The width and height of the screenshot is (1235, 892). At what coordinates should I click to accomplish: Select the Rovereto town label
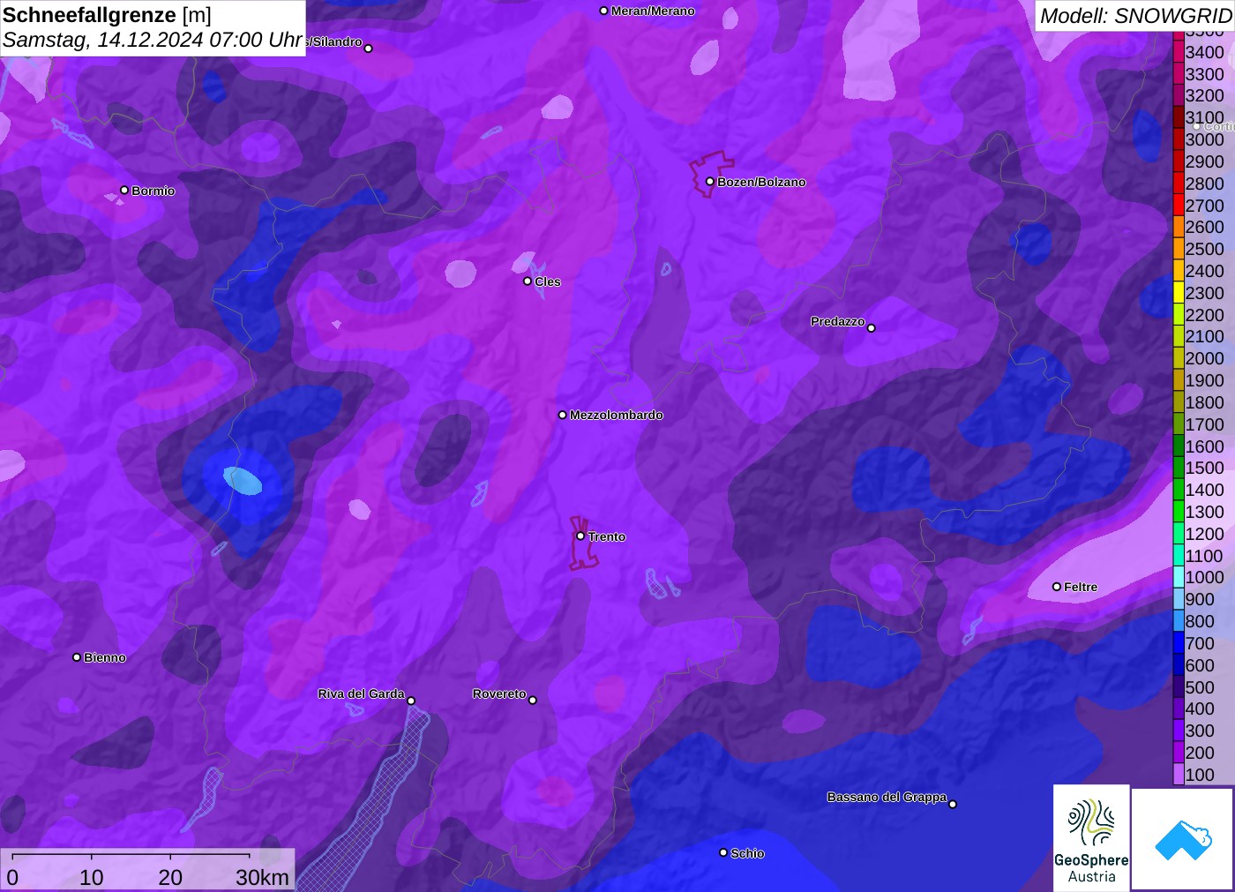pyautogui.click(x=499, y=693)
